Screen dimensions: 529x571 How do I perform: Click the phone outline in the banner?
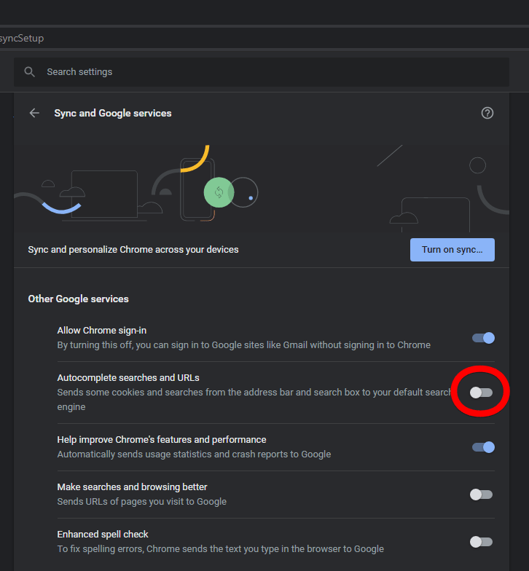point(197,189)
